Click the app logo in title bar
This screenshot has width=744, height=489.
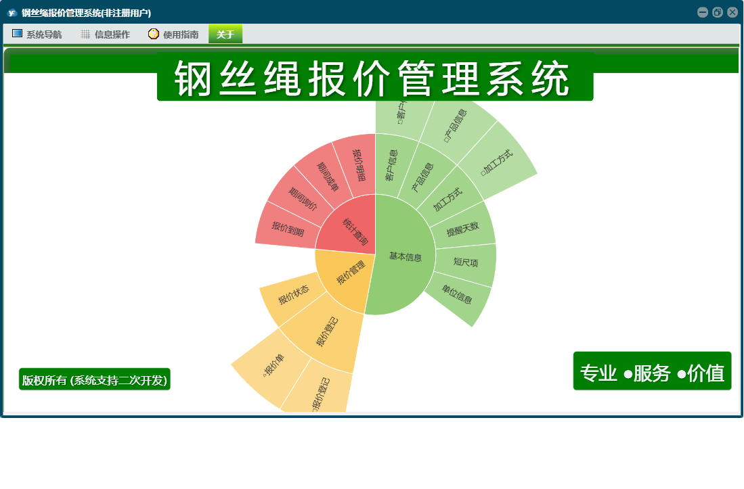pyautogui.click(x=12, y=13)
